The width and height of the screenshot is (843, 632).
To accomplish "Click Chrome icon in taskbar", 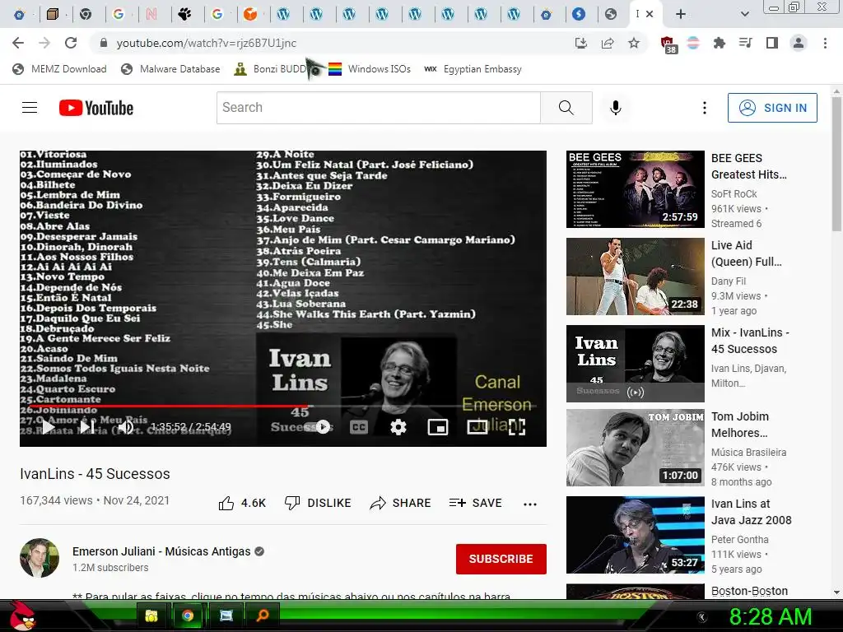I will 188,616.
